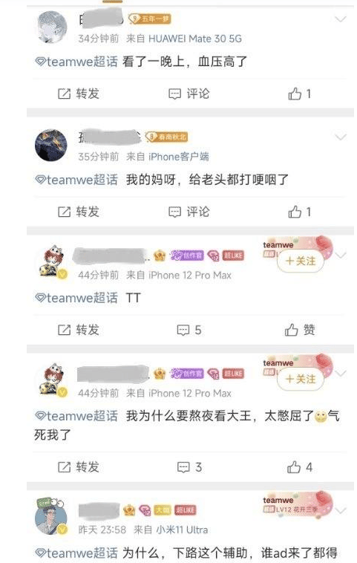357x563 pixels.
Task: Follow the 熬夜看大王 post author
Action: [x=301, y=379]
